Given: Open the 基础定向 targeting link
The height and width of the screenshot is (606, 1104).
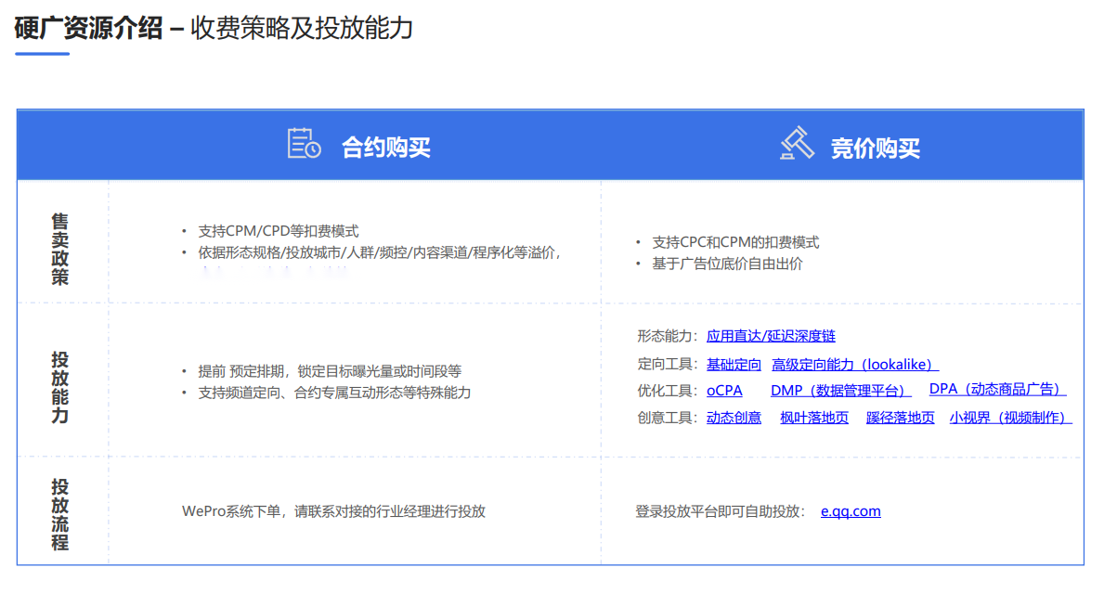Looking at the screenshot, I should pos(734,364).
